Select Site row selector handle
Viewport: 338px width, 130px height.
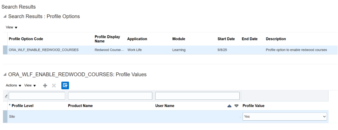coord(5,117)
